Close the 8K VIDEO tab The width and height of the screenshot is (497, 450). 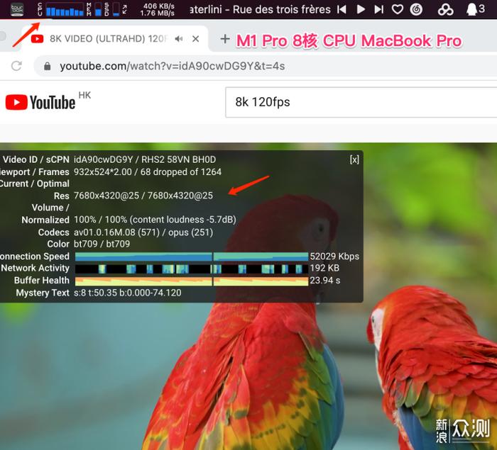pyautogui.click(x=195, y=39)
